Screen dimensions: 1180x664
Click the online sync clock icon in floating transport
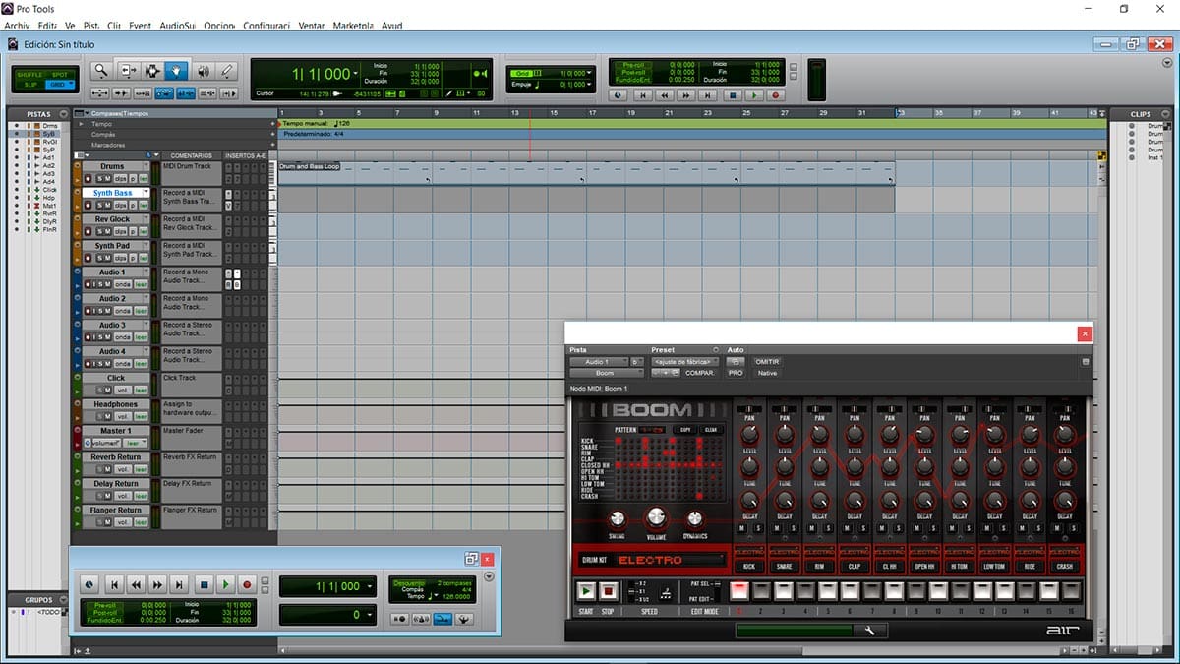88,584
